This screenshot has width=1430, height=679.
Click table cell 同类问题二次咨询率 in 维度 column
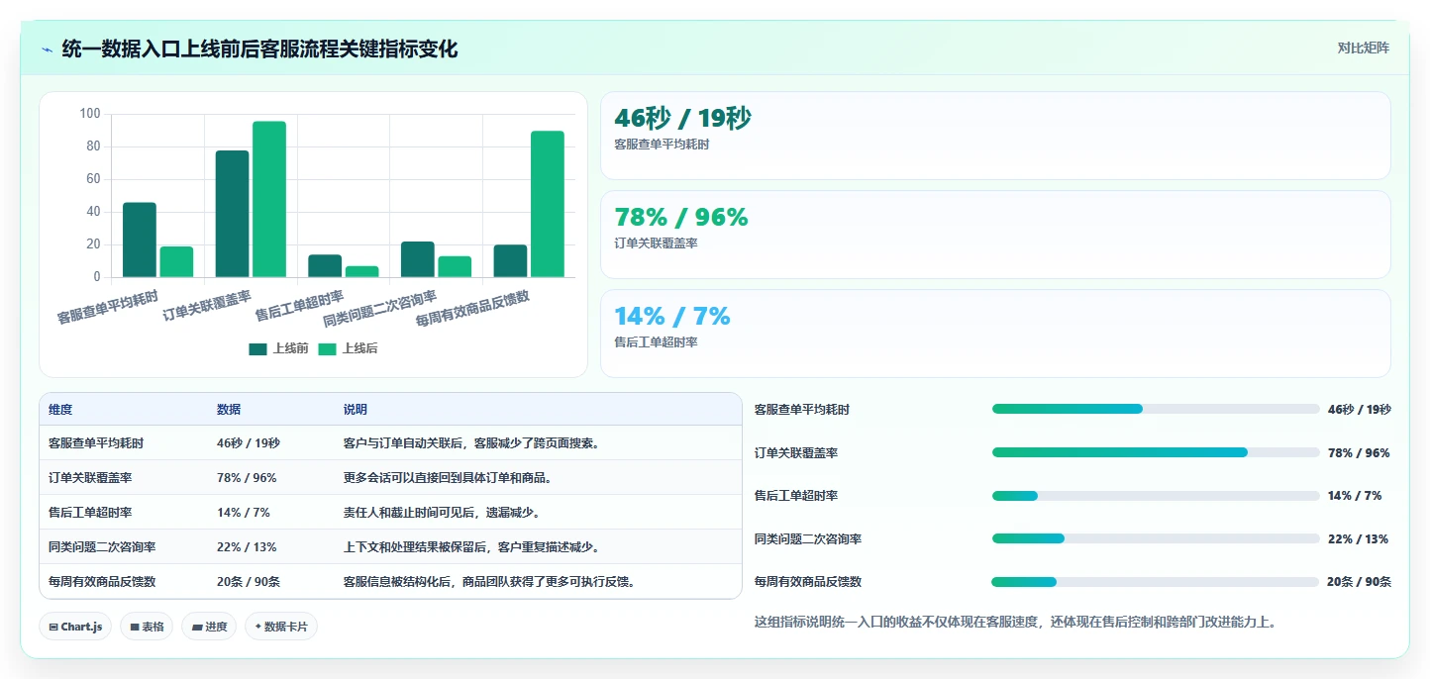tap(102, 547)
